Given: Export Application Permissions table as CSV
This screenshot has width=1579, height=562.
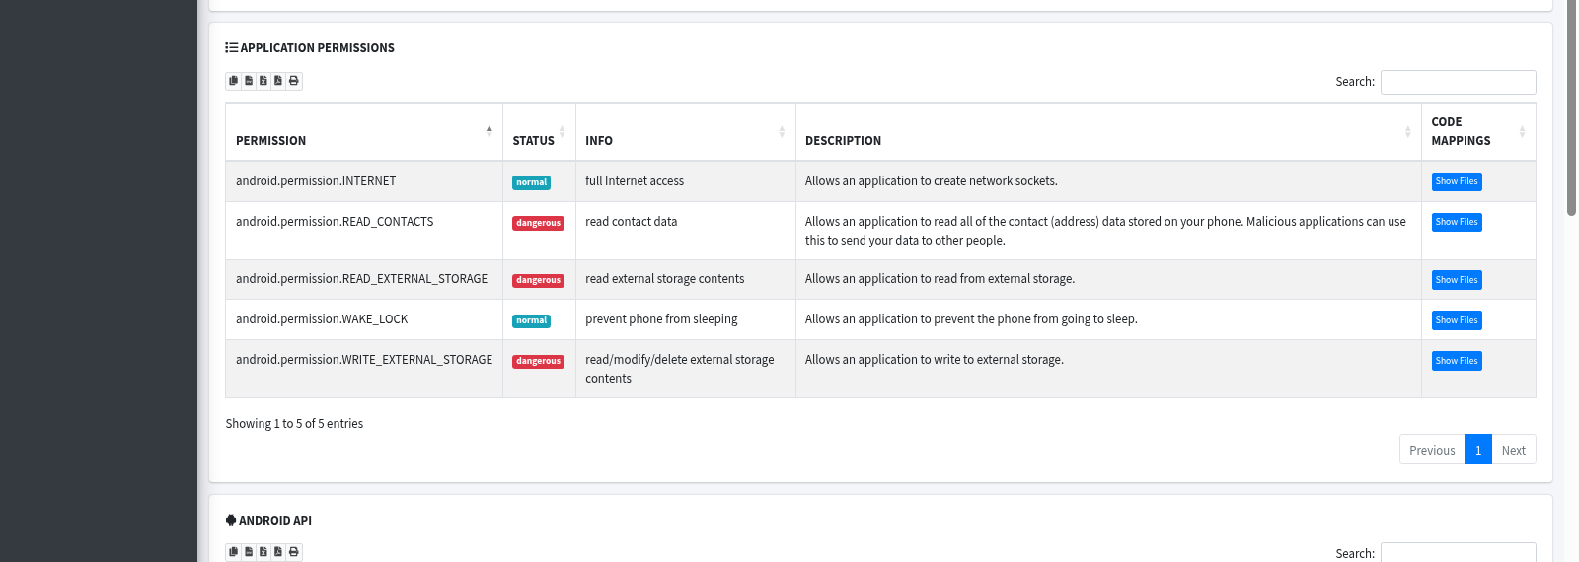Looking at the screenshot, I should tap(249, 81).
